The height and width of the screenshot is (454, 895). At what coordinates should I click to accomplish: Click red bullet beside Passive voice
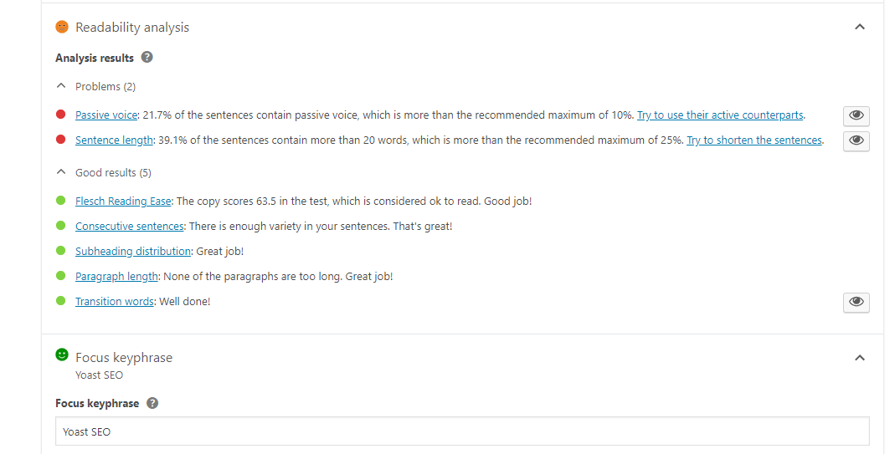60,115
